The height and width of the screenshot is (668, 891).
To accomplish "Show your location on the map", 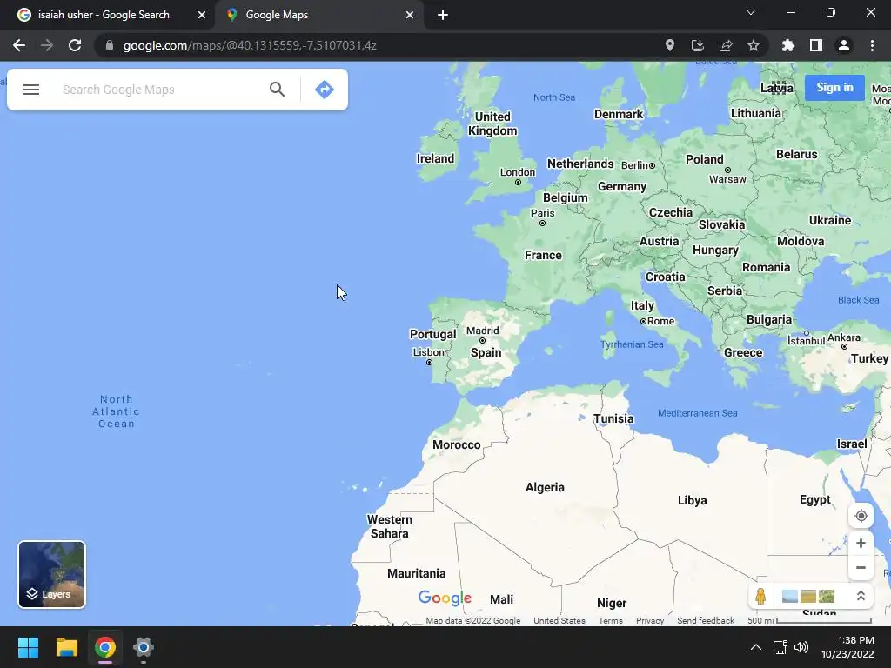I will point(861,516).
